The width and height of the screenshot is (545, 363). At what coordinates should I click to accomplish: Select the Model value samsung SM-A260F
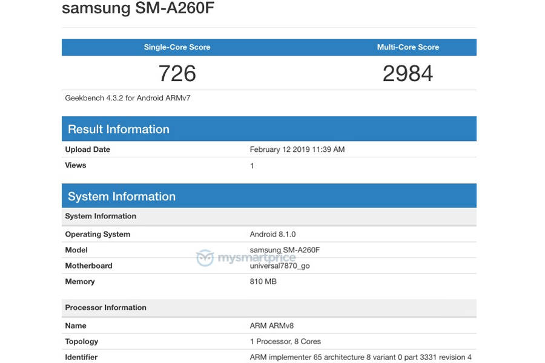(x=285, y=250)
